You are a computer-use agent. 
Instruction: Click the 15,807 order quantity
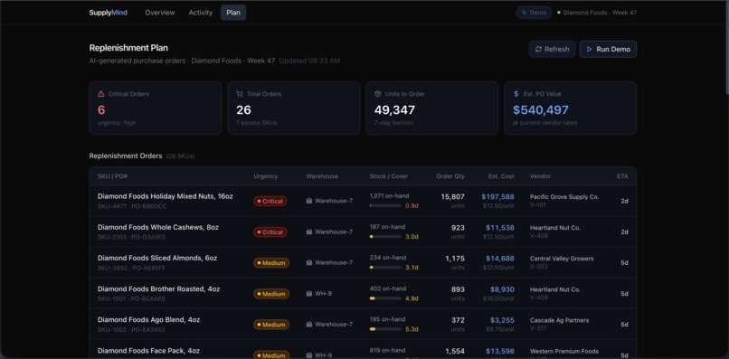click(452, 197)
